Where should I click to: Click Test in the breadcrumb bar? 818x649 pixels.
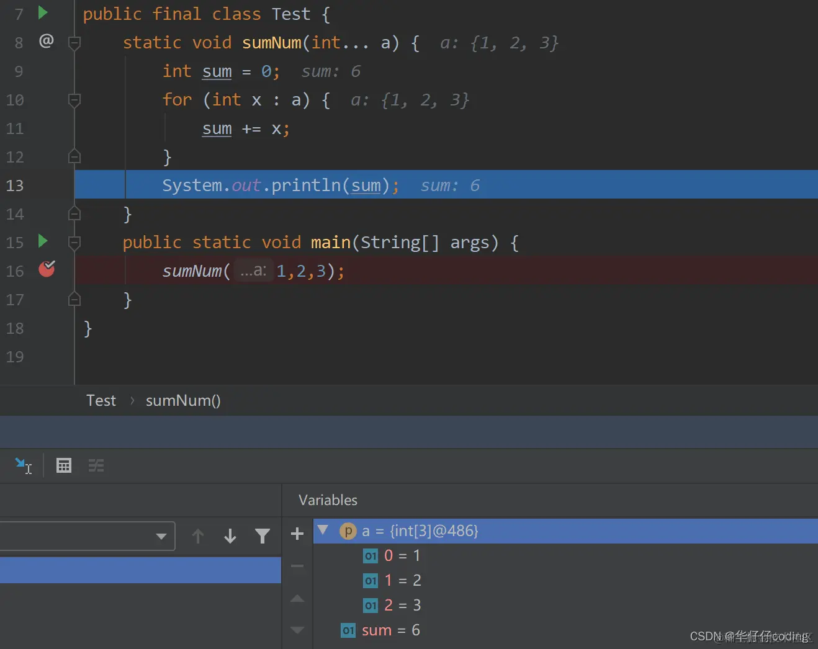tap(101, 401)
